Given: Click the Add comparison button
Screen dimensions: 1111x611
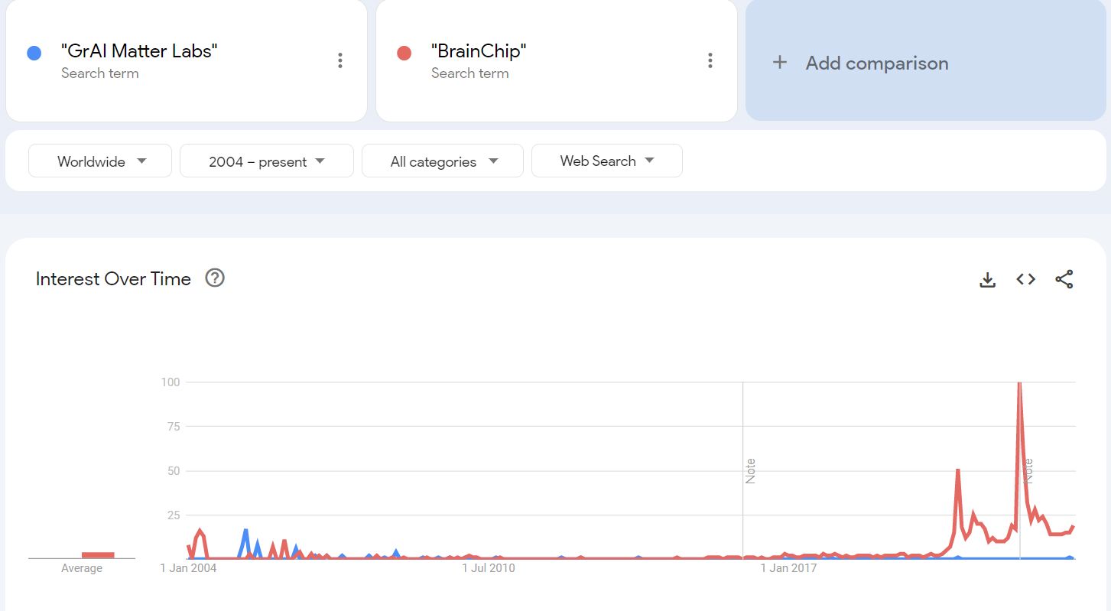Looking at the screenshot, I should point(876,63).
